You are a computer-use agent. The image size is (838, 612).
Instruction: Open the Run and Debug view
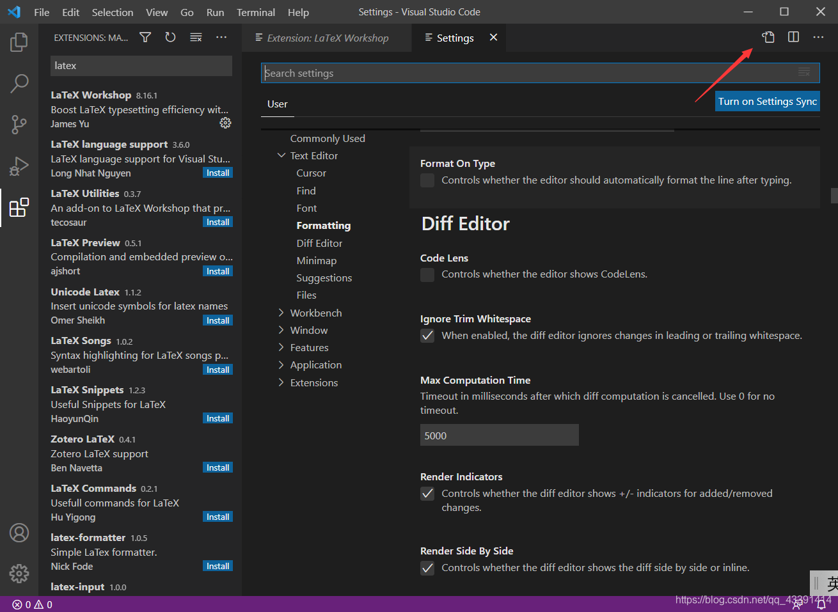(19, 166)
